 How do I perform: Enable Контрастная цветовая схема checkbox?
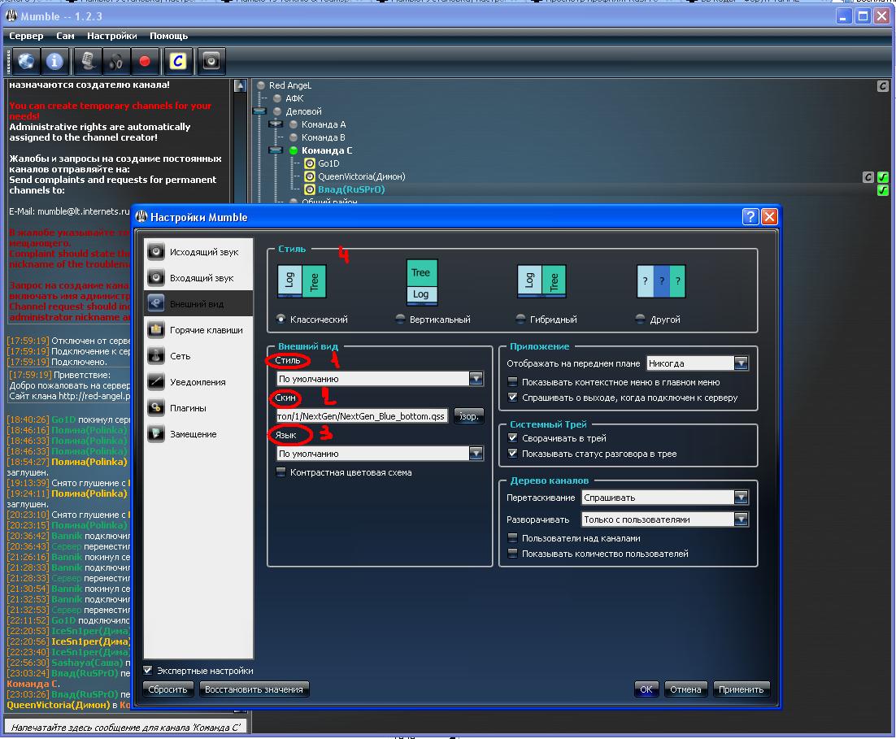click(281, 472)
